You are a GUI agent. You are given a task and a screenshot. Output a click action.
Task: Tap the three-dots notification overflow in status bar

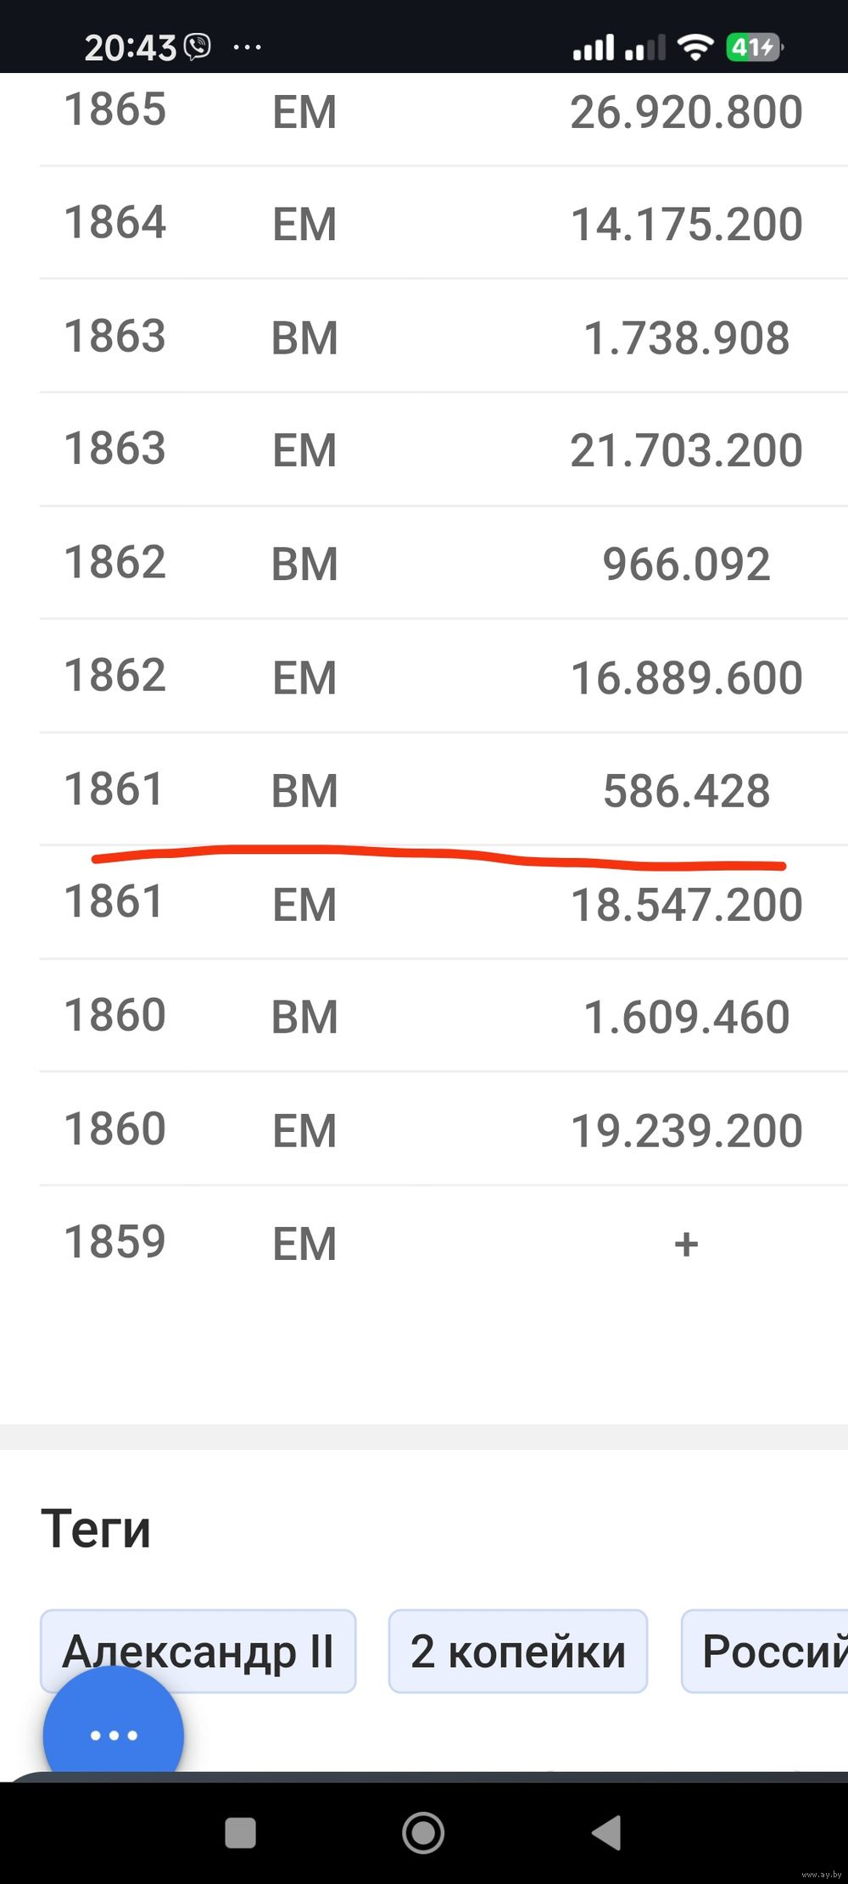coord(247,47)
